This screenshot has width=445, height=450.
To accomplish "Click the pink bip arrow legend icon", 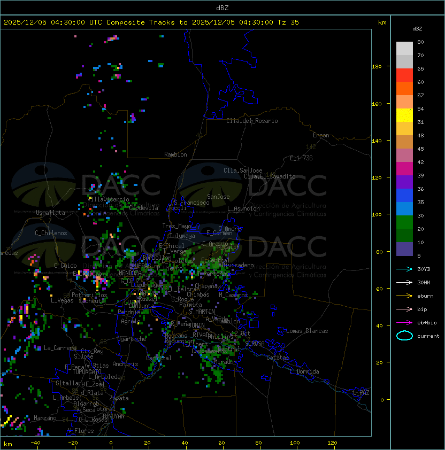I will pos(404,309).
